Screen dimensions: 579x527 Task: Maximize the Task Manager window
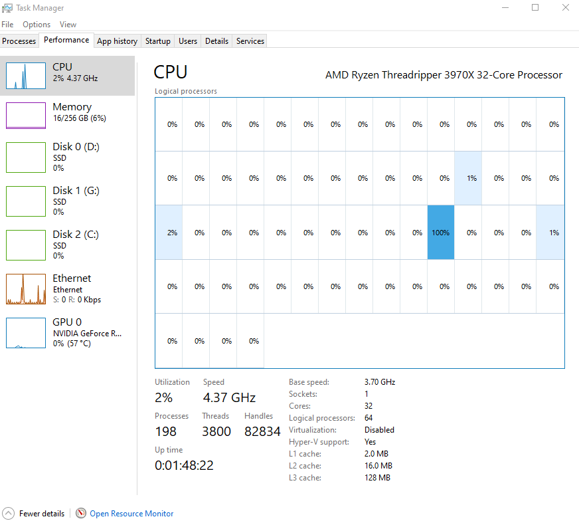[535, 7]
